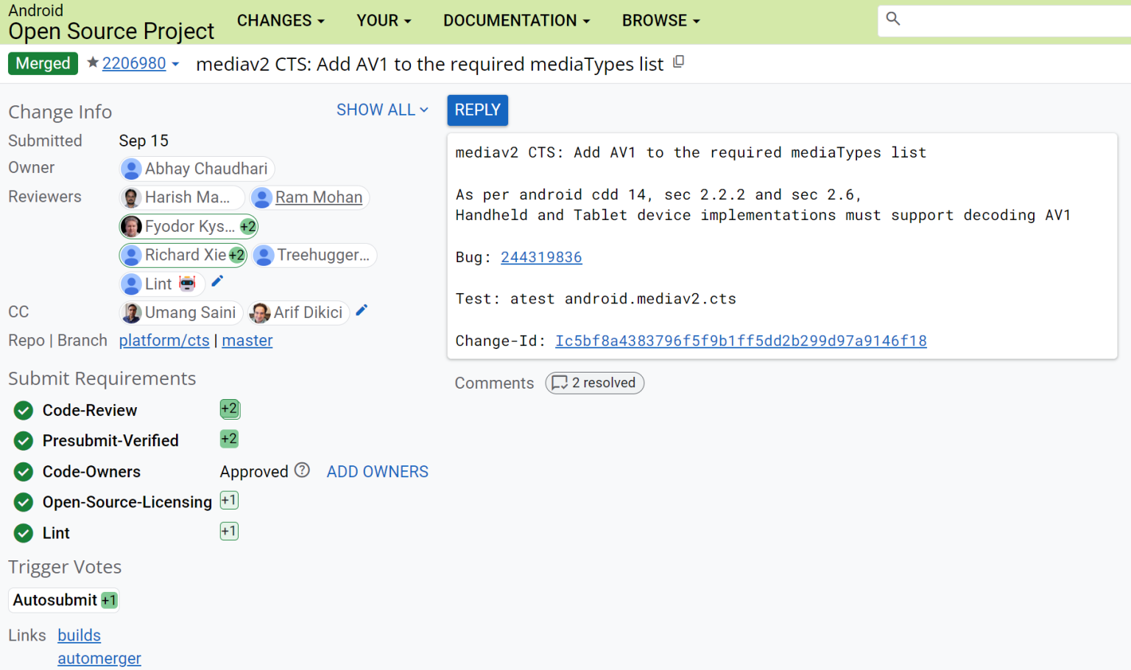The width and height of the screenshot is (1131, 670).
Task: Copy the change subject with the copy icon
Action: click(x=679, y=62)
